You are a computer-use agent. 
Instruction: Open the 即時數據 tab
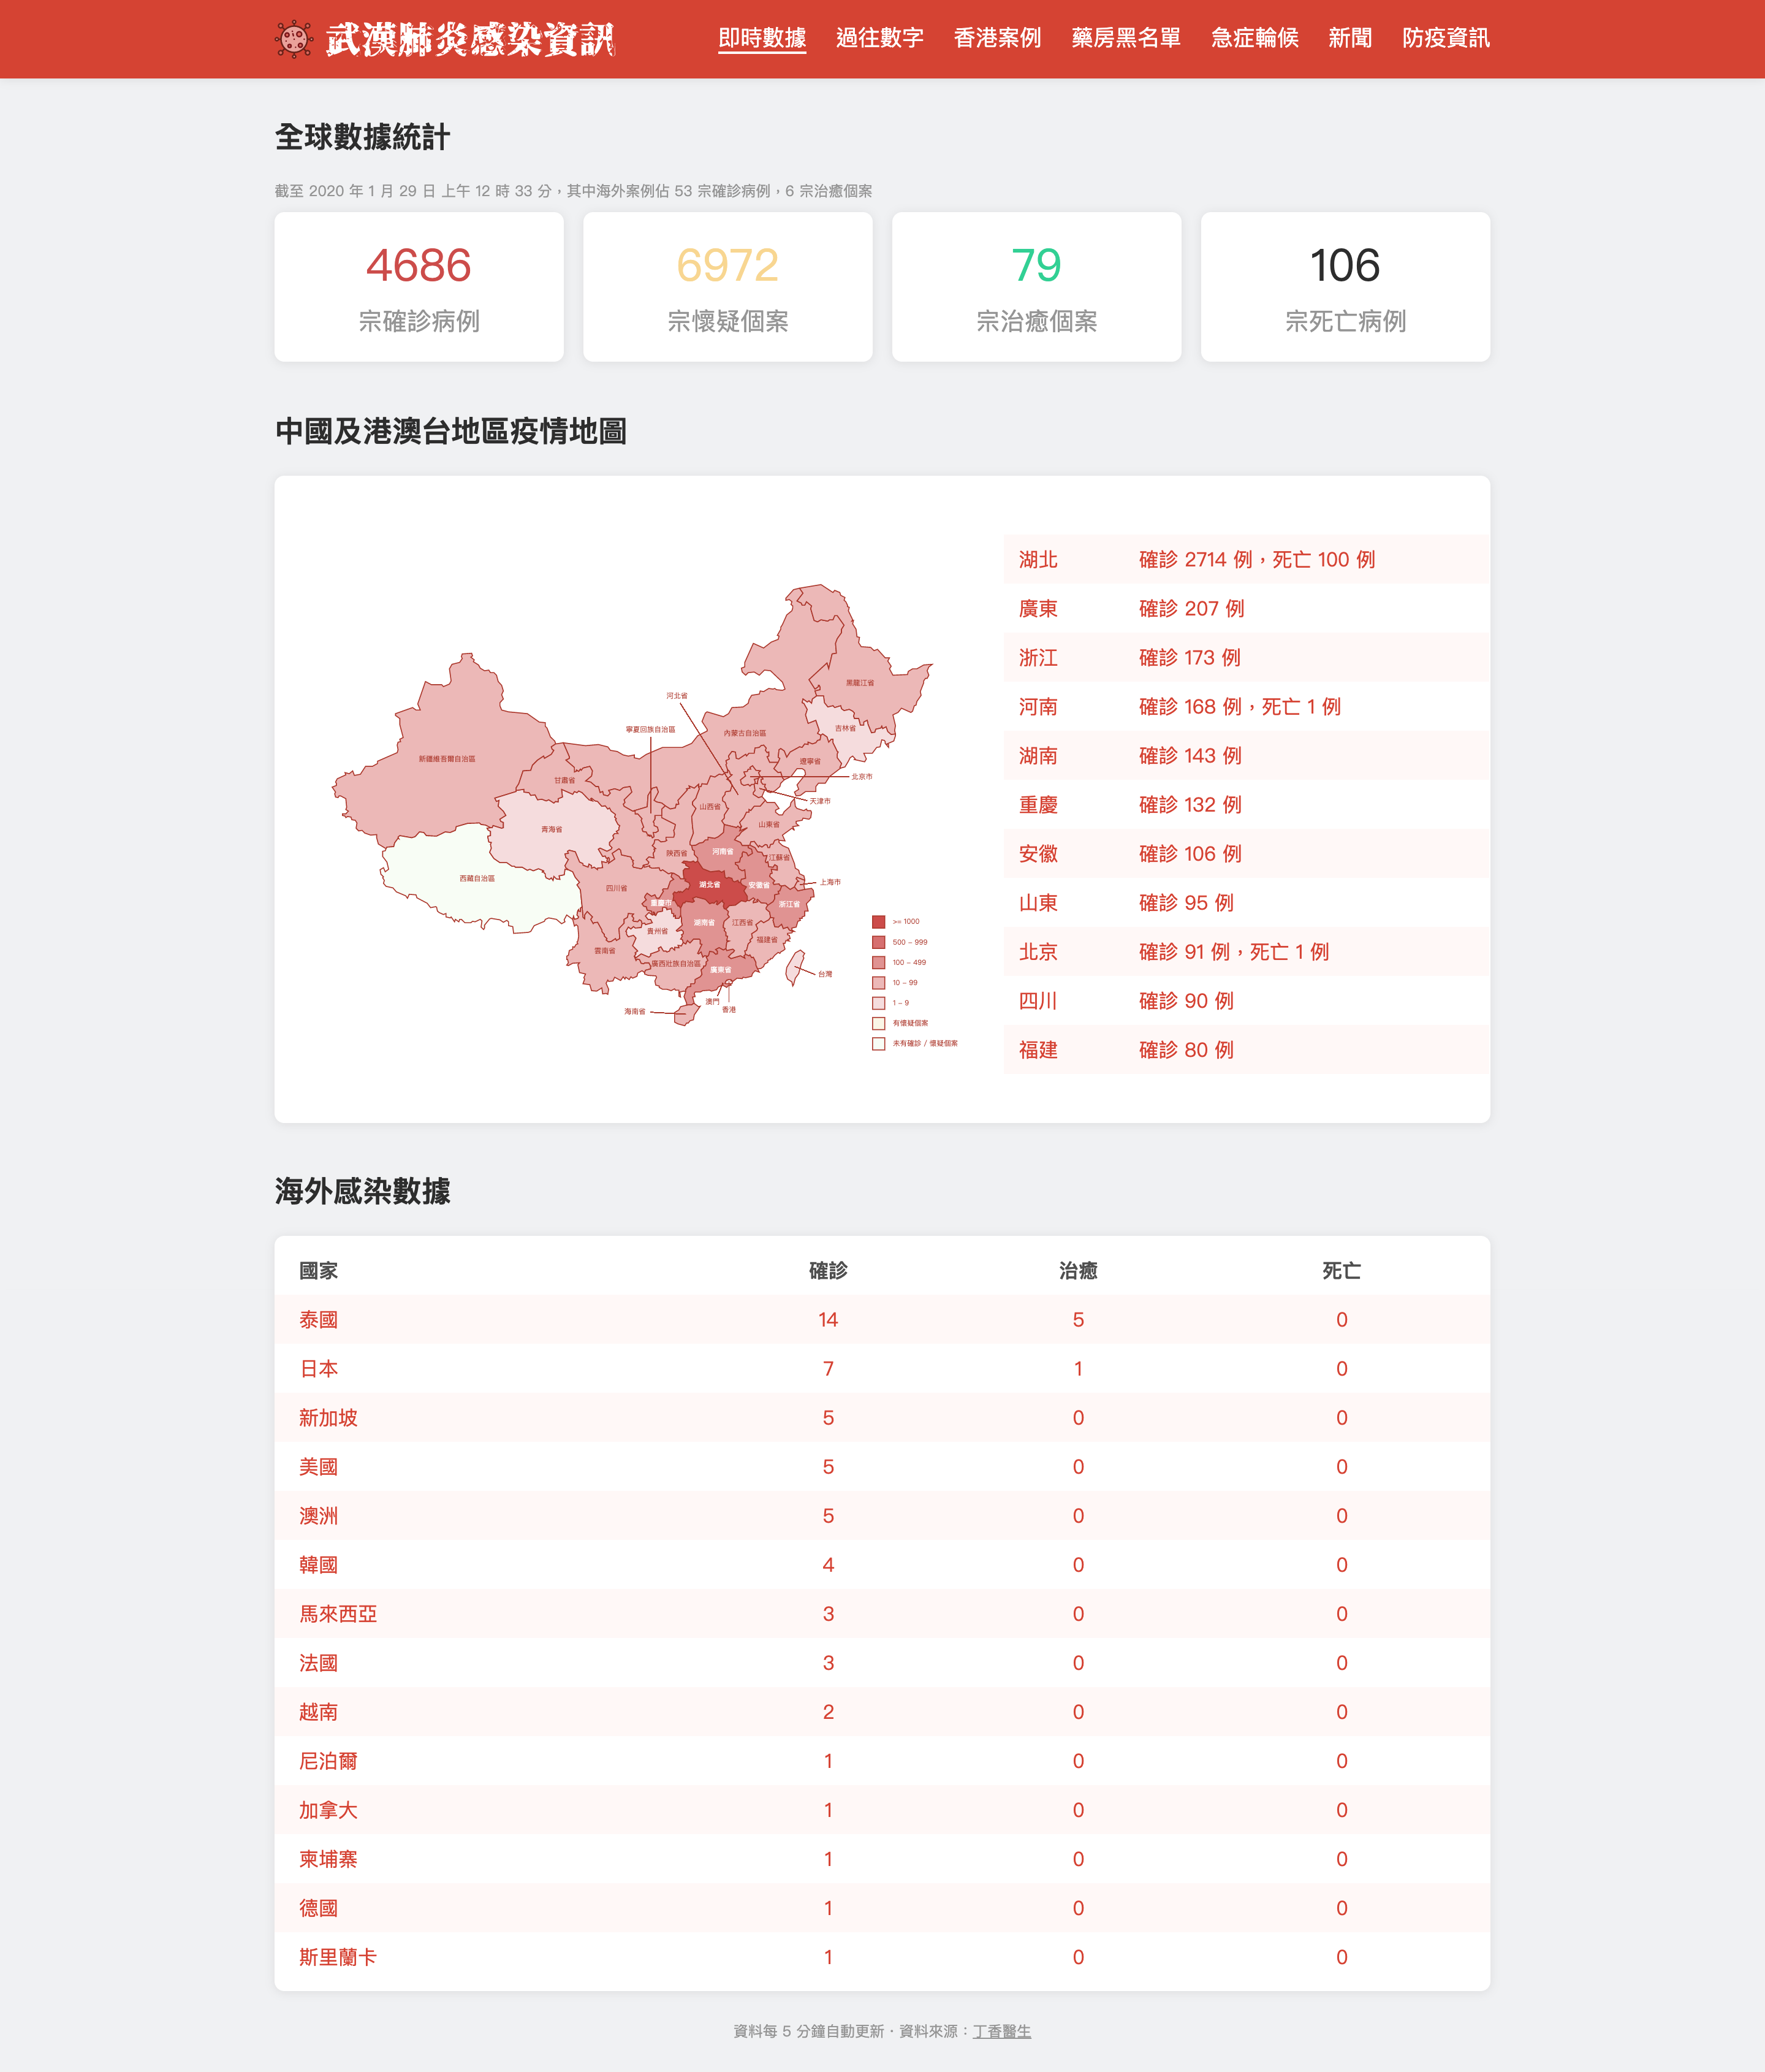click(762, 38)
